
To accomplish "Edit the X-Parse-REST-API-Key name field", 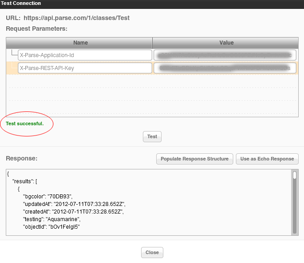I will 85,68.
